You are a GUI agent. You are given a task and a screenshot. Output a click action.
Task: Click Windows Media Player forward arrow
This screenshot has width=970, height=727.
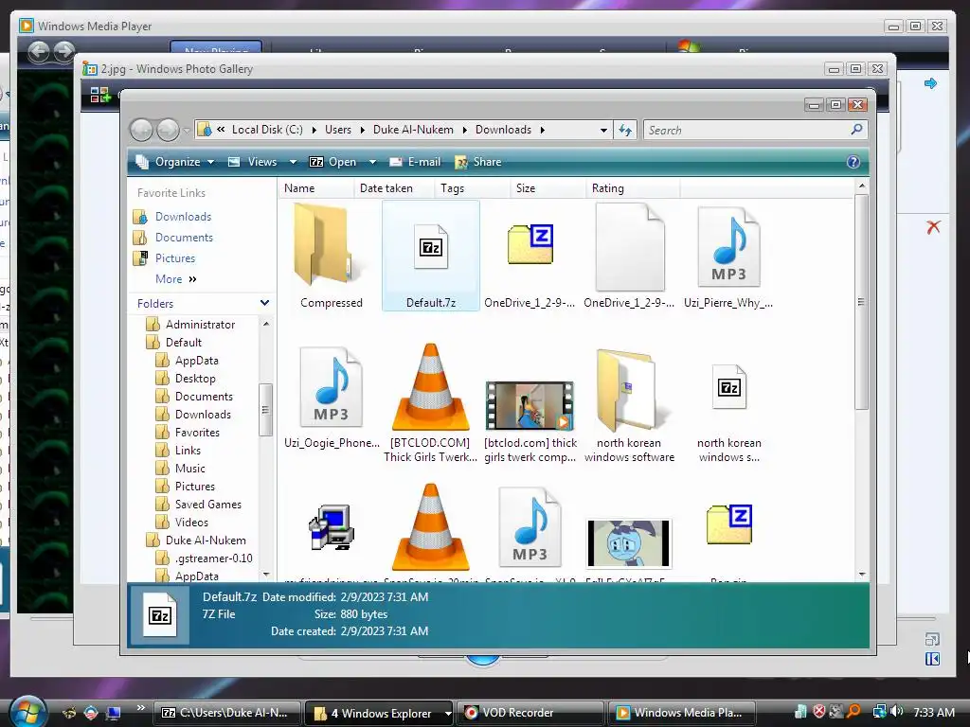(x=63, y=51)
